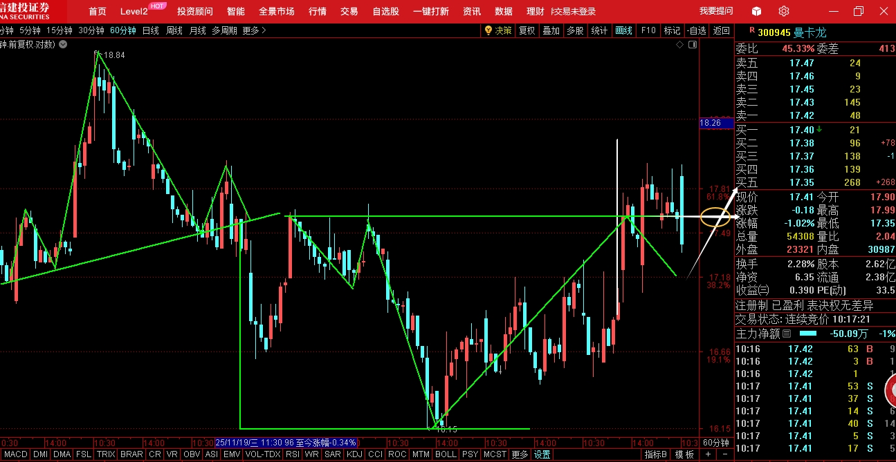896x462 pixels.
Task: Open the 理财 wealth menu
Action: (x=535, y=11)
